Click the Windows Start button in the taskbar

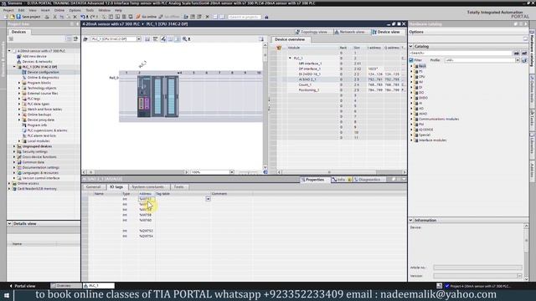coord(6,295)
